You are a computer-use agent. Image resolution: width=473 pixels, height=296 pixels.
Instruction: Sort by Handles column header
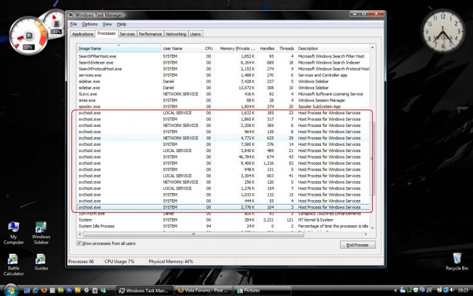coord(267,48)
